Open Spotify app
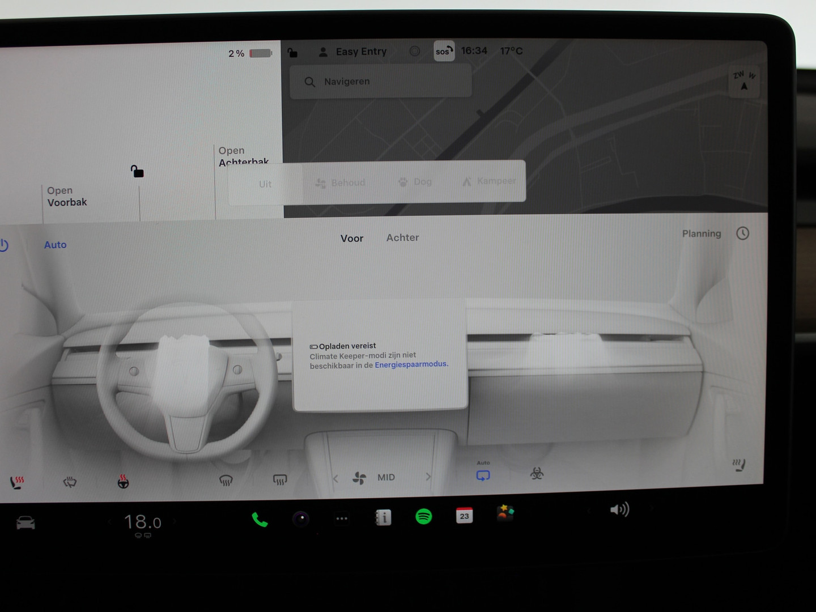 pos(424,517)
